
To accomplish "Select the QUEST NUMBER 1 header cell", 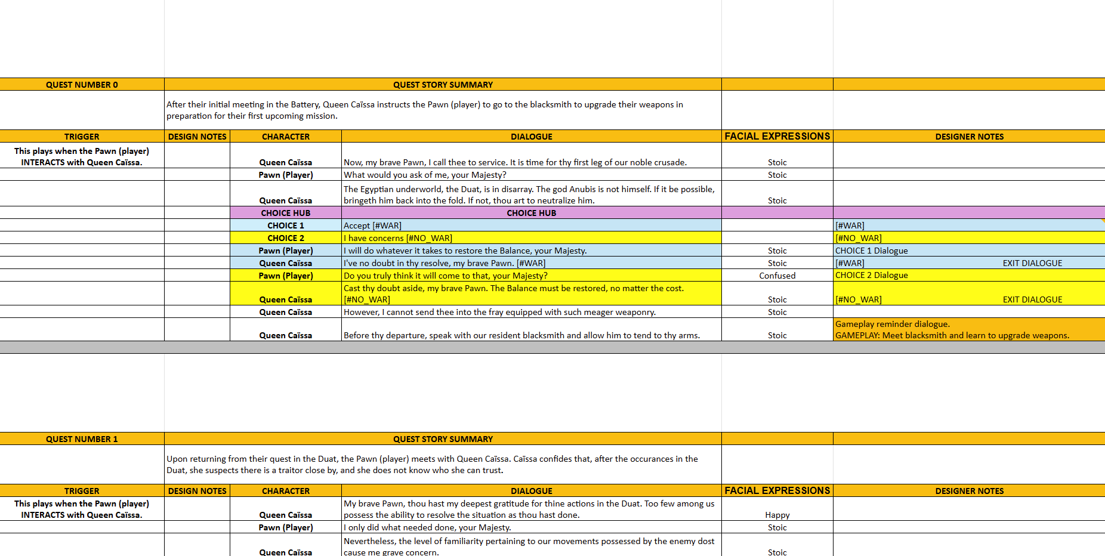I will [82, 439].
